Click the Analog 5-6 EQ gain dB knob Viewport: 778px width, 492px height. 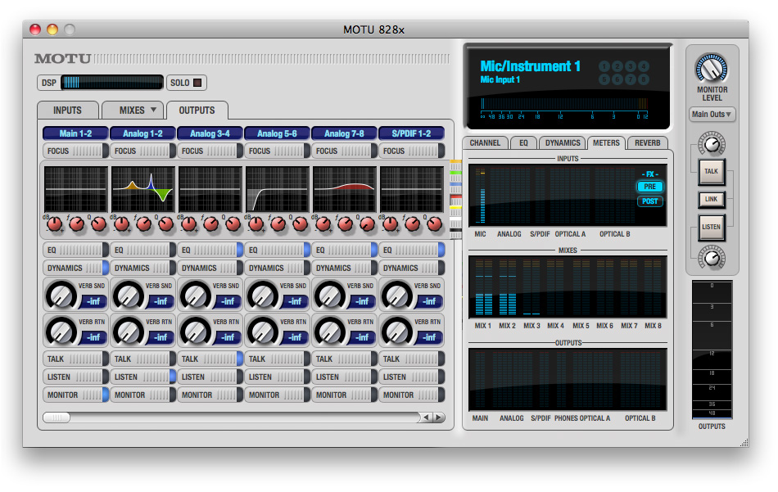[x=256, y=223]
